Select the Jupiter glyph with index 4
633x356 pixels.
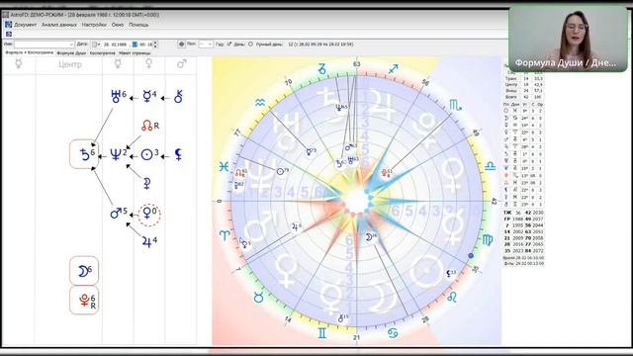146,241
